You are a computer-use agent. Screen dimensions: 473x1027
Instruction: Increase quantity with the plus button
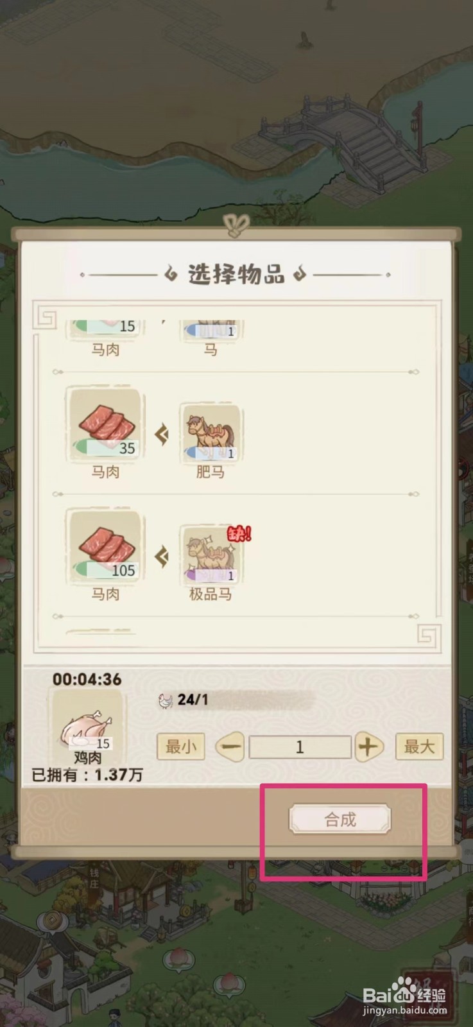click(368, 747)
